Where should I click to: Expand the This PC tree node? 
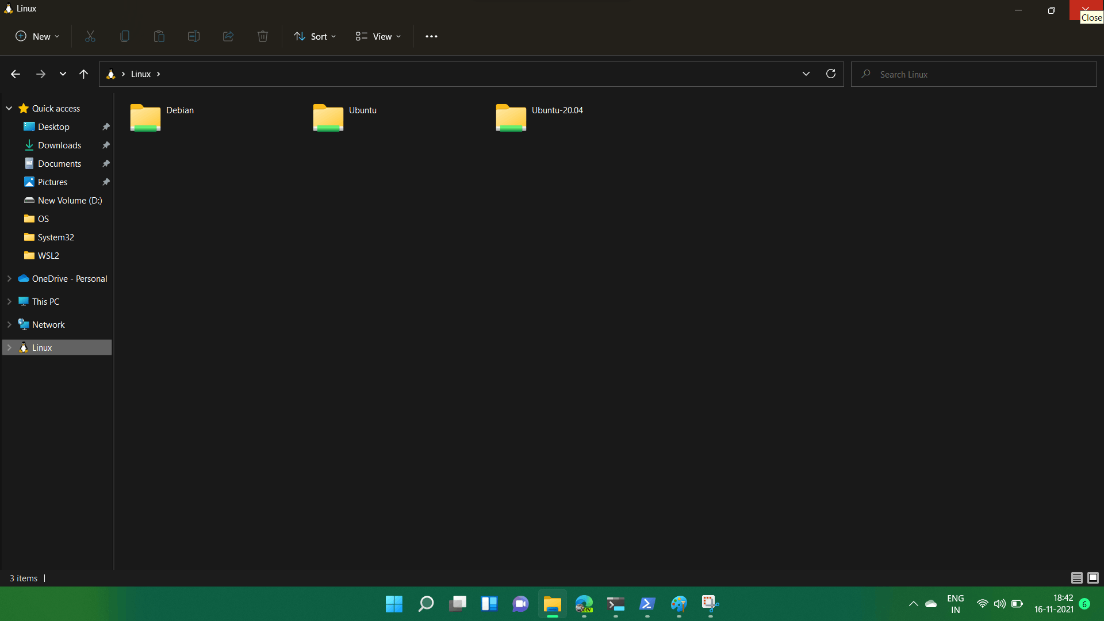point(9,301)
